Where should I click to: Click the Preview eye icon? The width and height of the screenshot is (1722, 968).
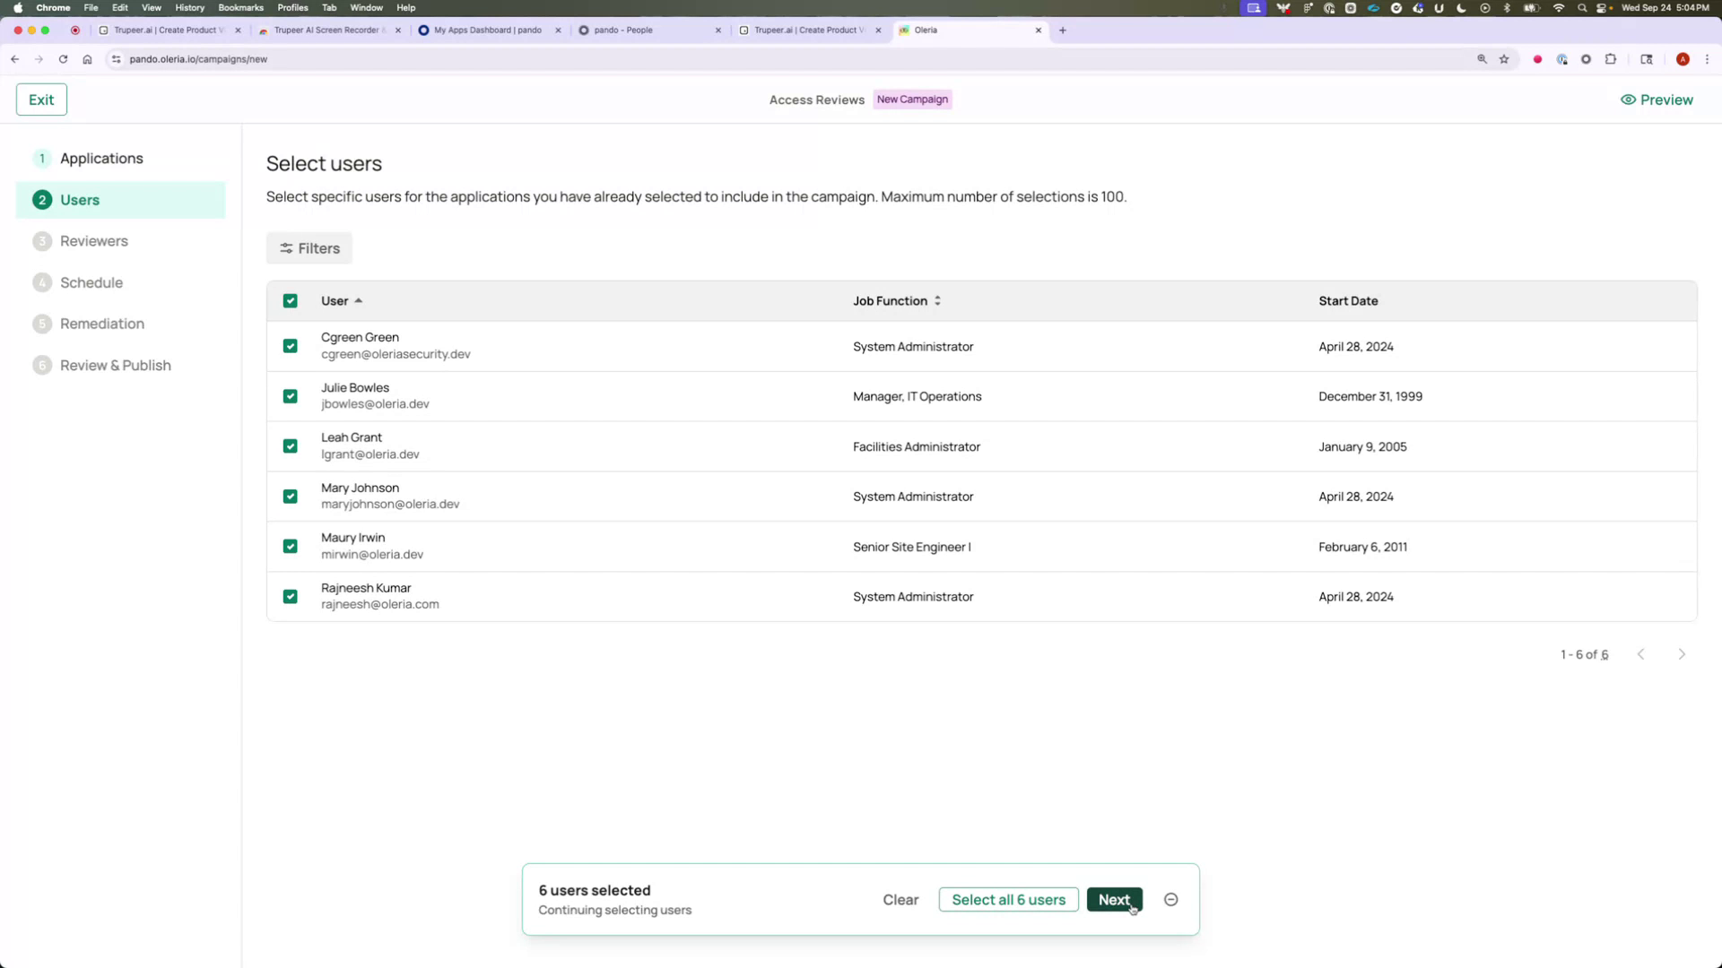[1629, 99]
